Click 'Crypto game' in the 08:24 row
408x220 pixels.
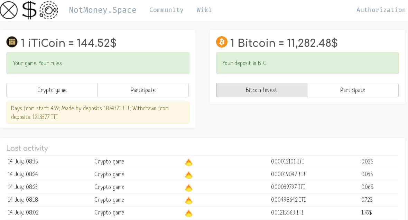(x=109, y=174)
